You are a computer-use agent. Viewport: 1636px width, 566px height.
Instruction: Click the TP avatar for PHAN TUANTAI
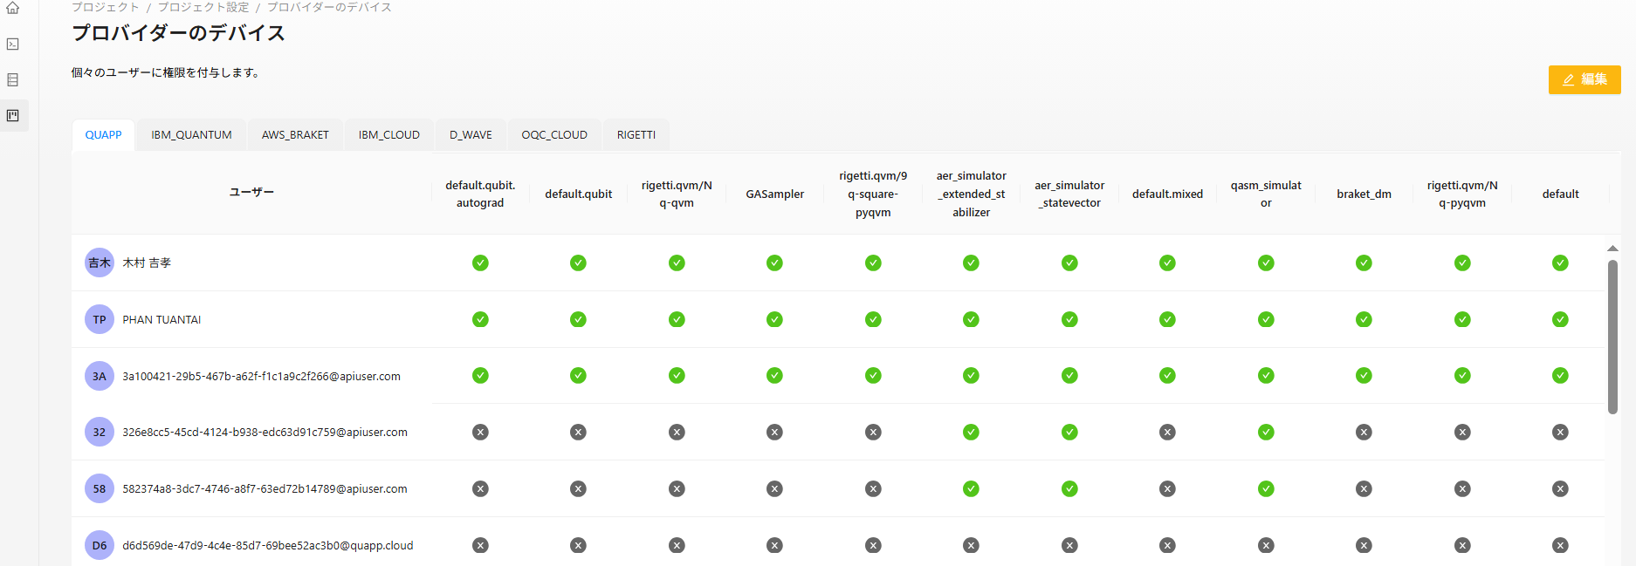point(100,319)
